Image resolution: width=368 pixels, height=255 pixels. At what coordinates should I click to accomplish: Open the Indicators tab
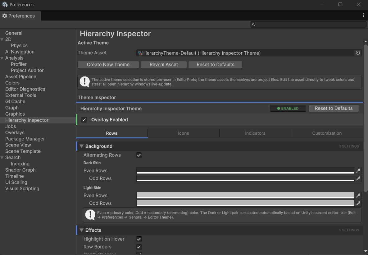point(255,133)
